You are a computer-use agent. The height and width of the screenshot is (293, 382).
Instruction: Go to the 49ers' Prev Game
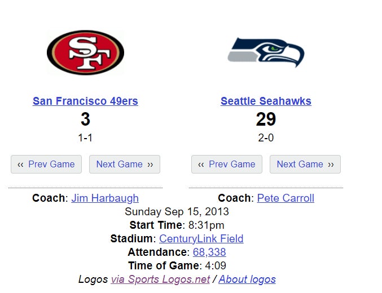point(46,165)
